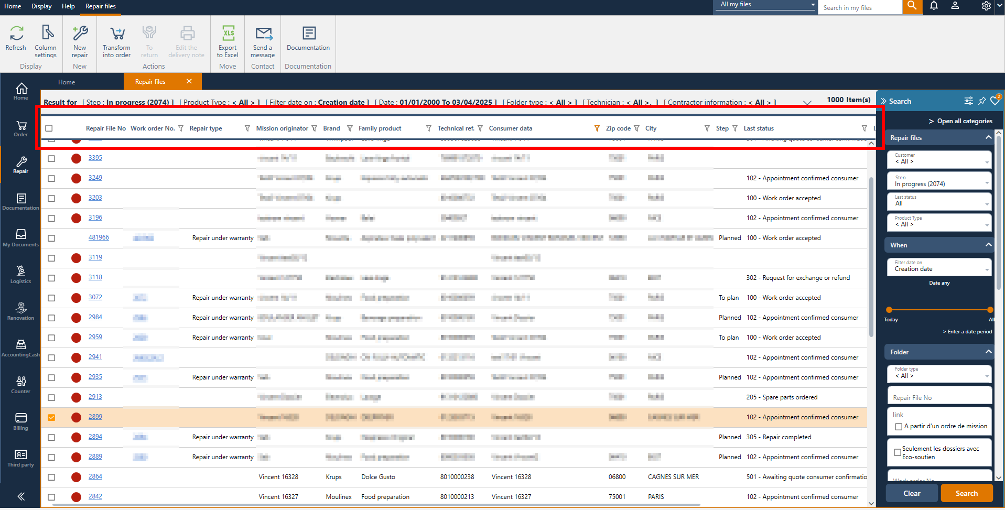Switch to the Home document tab

coord(67,82)
